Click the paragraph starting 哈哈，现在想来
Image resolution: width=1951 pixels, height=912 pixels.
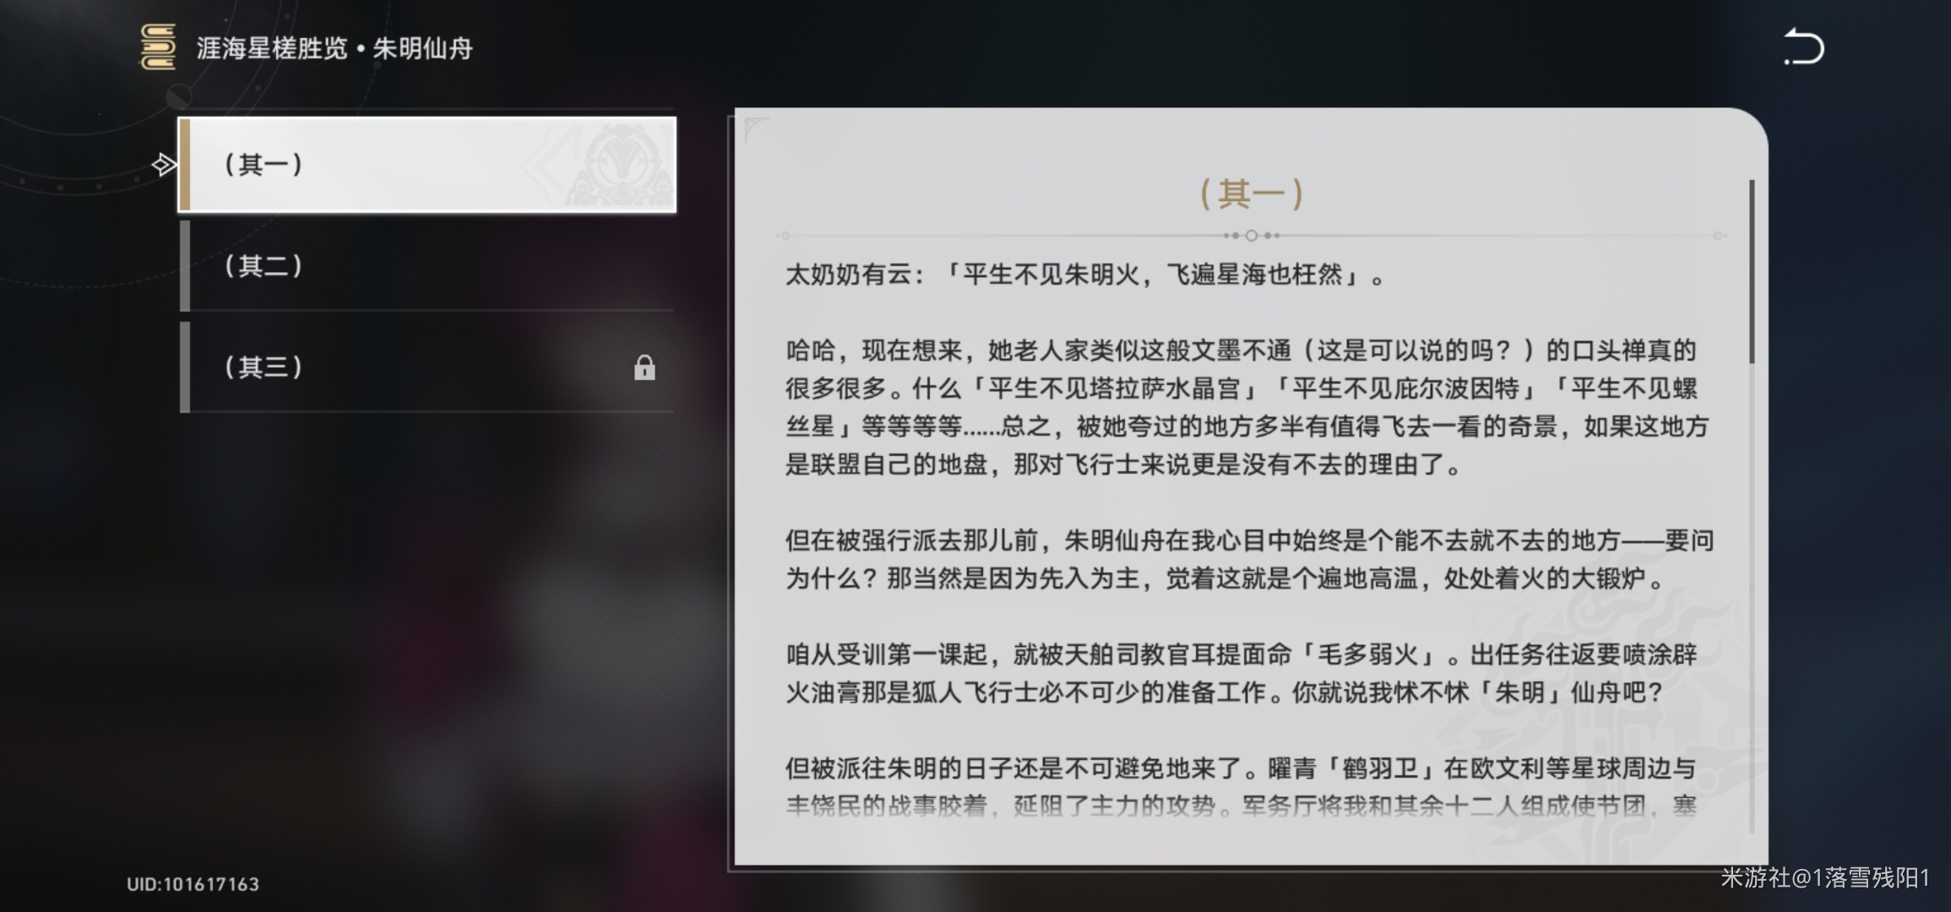pyautogui.click(x=1248, y=407)
